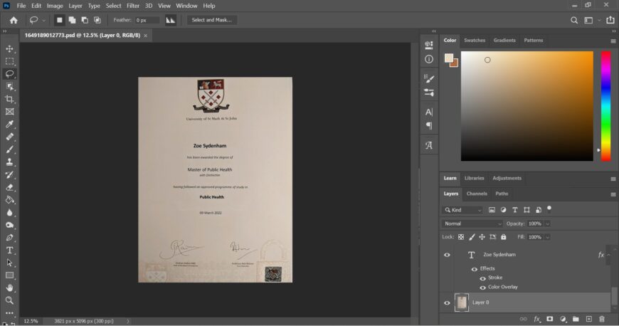Select the Healing Brush tool

pyautogui.click(x=9, y=137)
